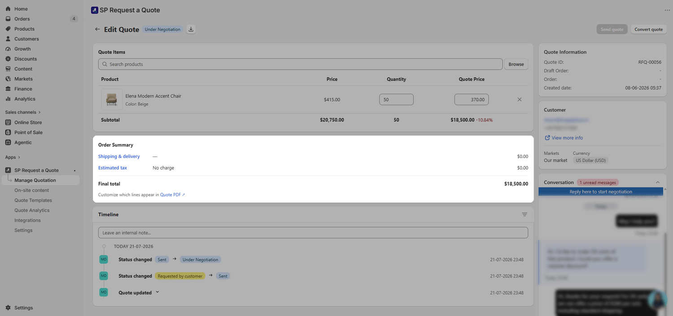Open the Shipping & delivery link
Screen dimensions: 673x316
click(x=119, y=157)
